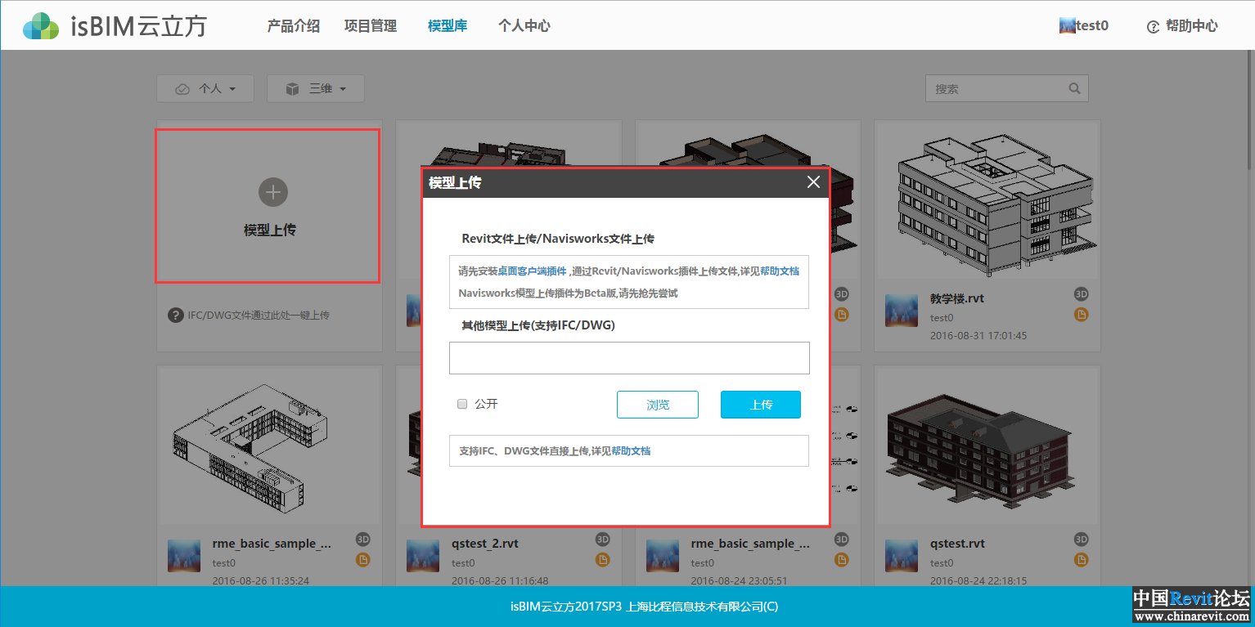Click the isBIM云立方 logo
1255x627 pixels.
click(x=115, y=25)
